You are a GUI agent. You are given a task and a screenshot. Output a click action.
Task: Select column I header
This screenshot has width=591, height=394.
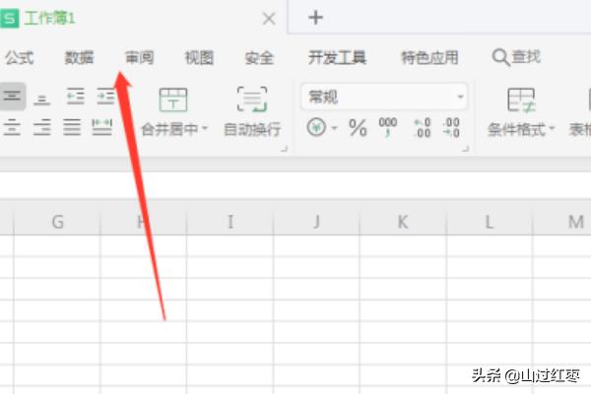pos(230,222)
